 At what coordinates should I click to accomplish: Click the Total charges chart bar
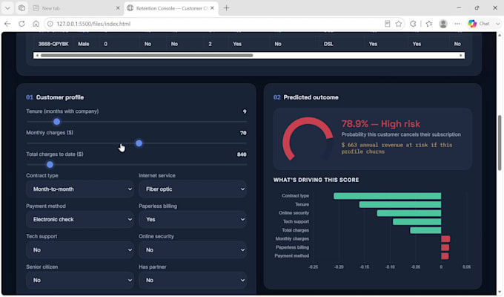point(425,230)
